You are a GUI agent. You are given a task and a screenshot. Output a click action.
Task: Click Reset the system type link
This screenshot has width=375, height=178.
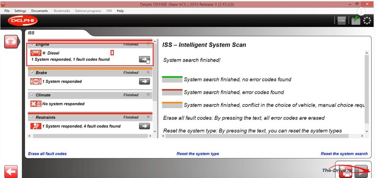[x=198, y=153]
